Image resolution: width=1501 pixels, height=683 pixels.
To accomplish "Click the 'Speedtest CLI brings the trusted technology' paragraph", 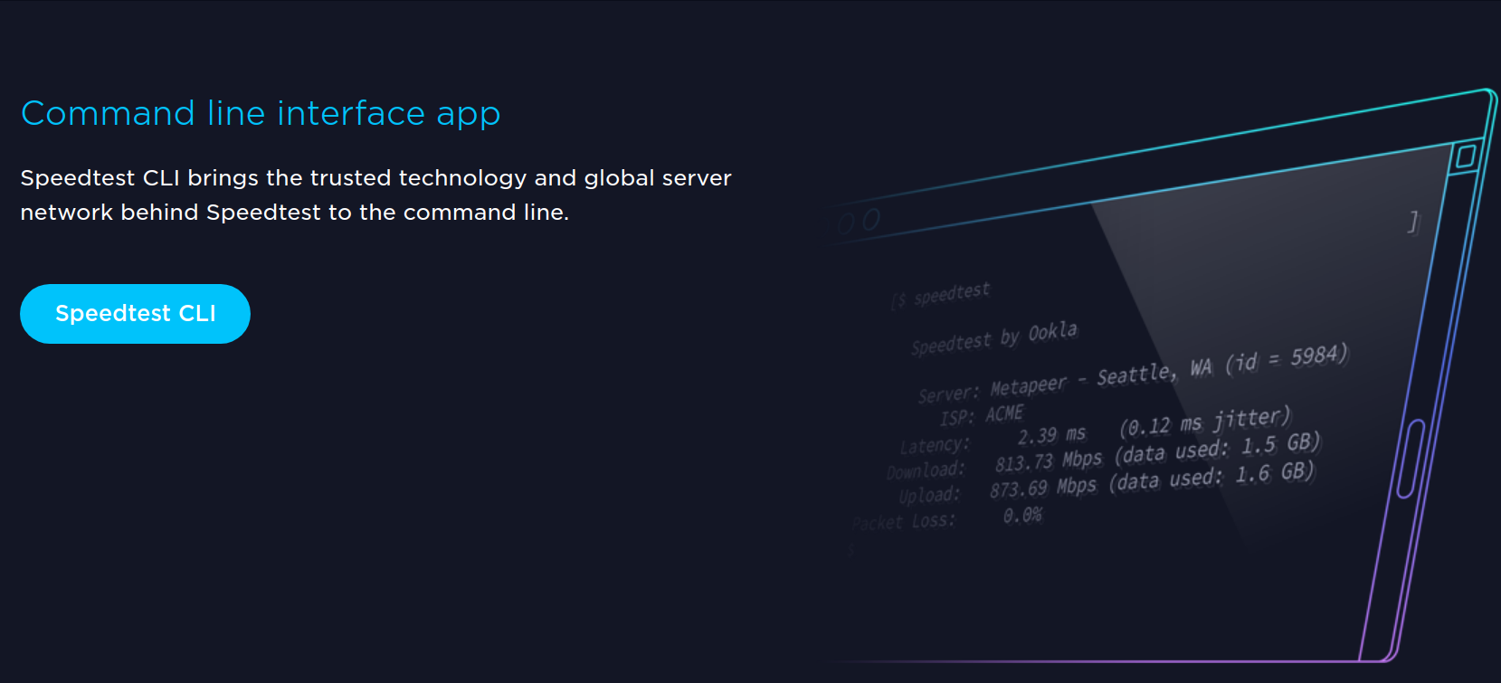I will [x=375, y=194].
